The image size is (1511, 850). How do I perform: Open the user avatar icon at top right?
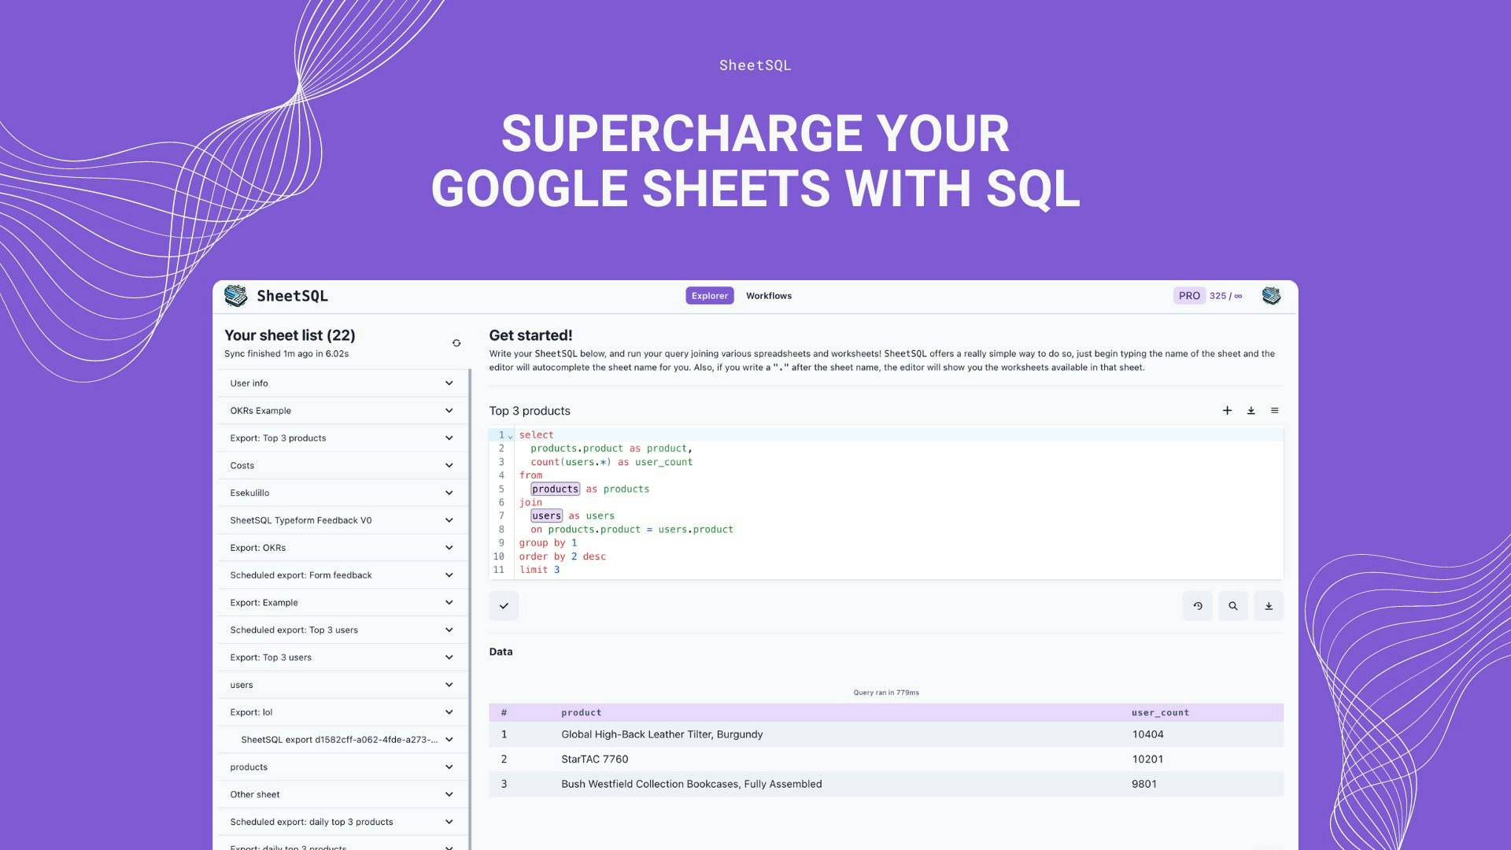1271,296
